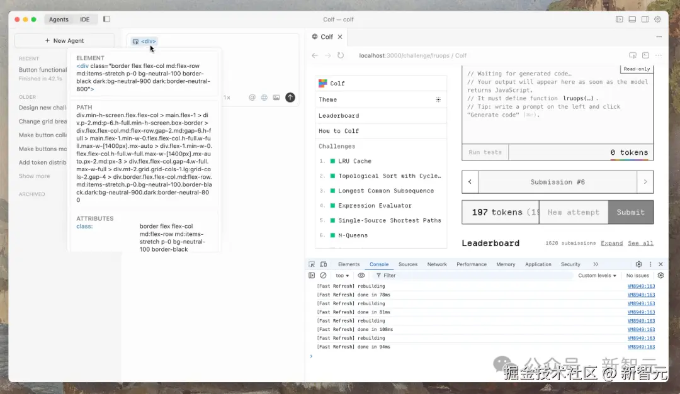Click the DevTools inspect element picker icon

pos(312,264)
